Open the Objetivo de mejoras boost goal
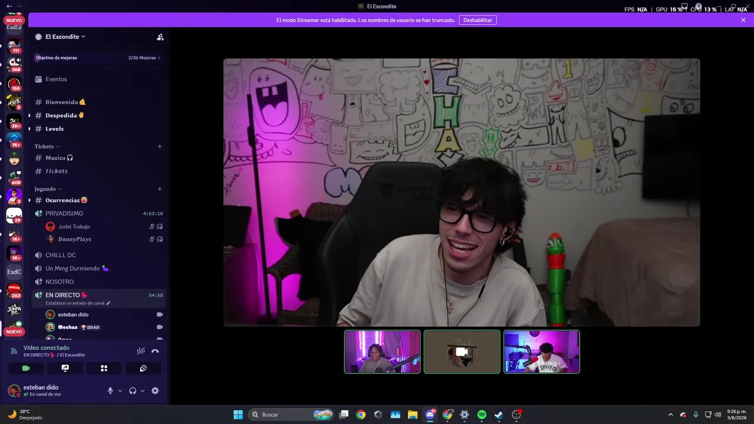This screenshot has height=424, width=754. pyautogui.click(x=98, y=58)
